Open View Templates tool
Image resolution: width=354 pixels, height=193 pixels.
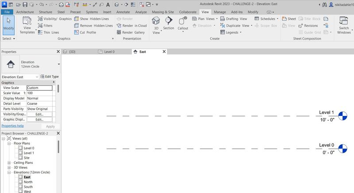tap(27, 25)
